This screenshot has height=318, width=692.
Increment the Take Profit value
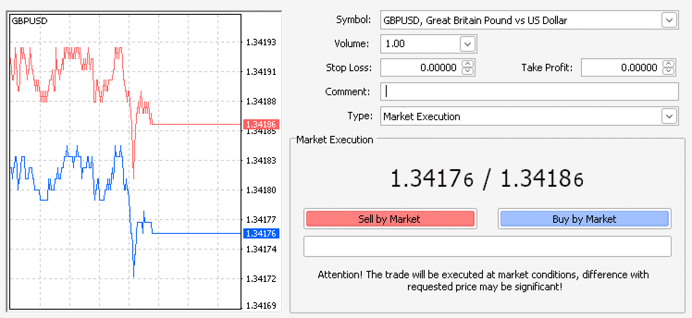[668, 65]
